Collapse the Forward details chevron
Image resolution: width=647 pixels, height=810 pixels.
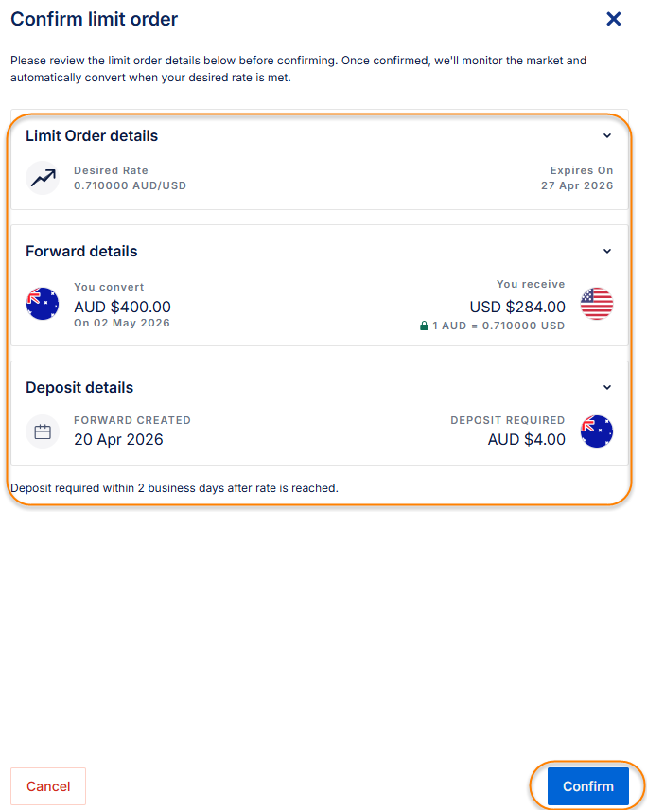click(x=607, y=251)
